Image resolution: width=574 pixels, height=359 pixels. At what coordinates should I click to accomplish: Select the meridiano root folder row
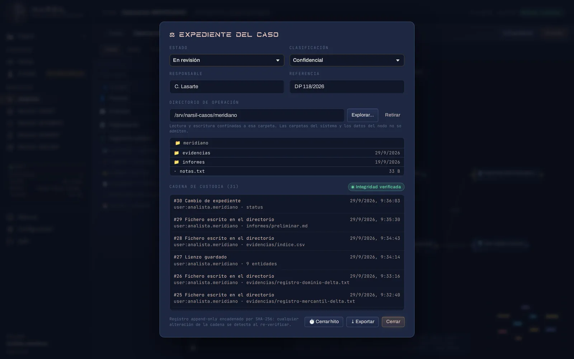click(287, 143)
